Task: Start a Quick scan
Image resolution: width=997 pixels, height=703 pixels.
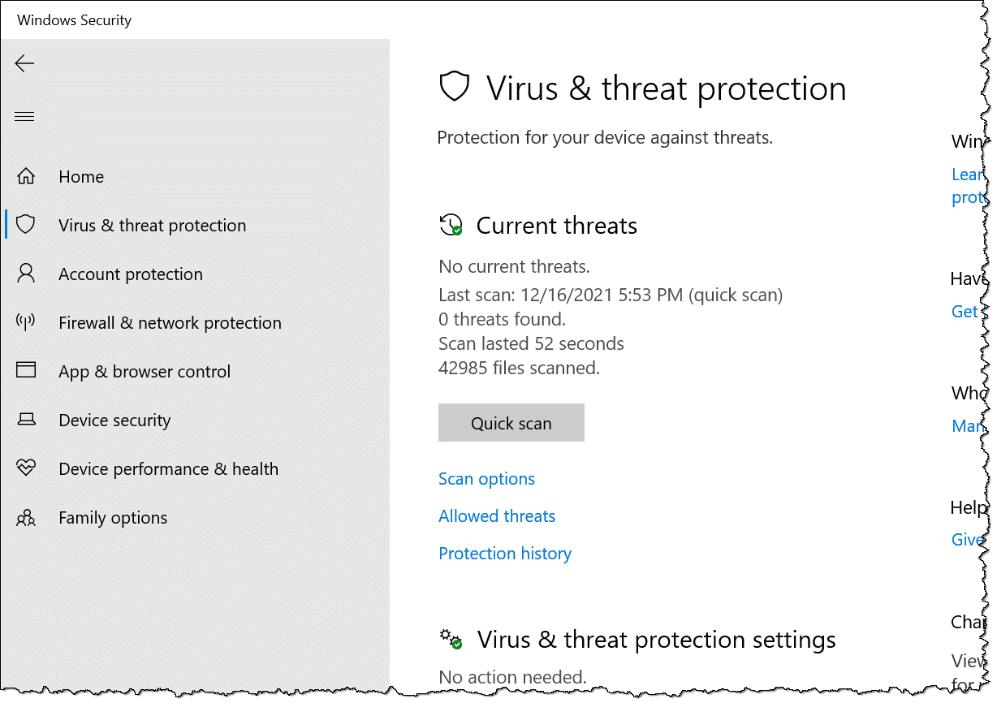Action: point(511,422)
